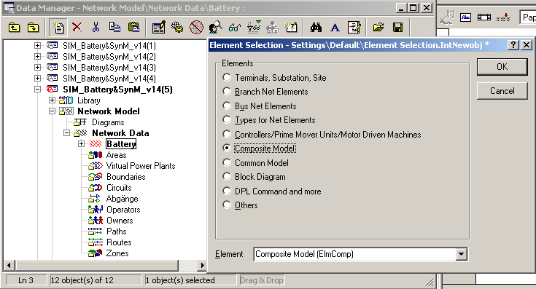Click the New Object toolbar icon
This screenshot has width=536, height=289.
click(58, 27)
